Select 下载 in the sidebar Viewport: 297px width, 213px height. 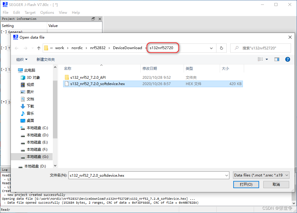point(30,106)
